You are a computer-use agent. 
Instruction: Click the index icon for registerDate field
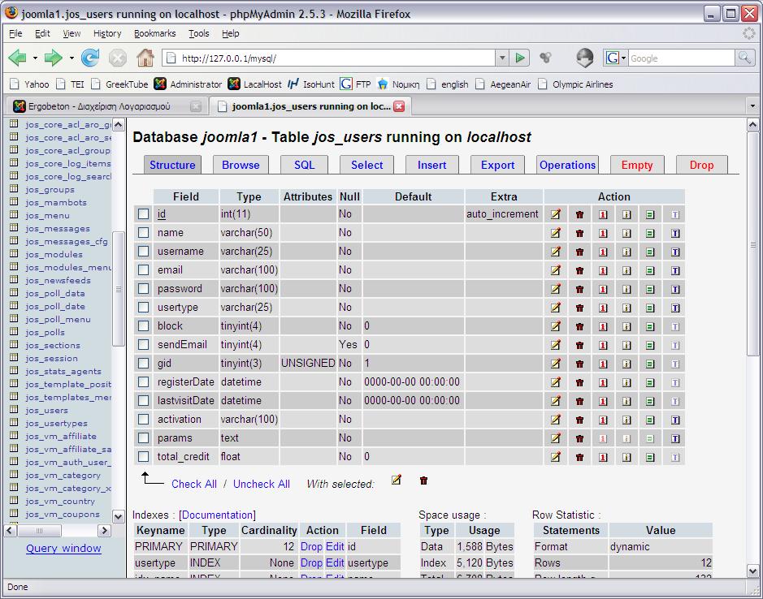pyautogui.click(x=626, y=382)
